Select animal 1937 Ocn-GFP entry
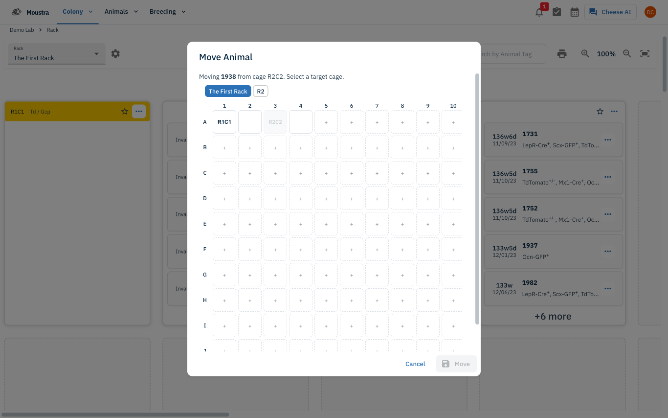The width and height of the screenshot is (668, 418). [555, 252]
